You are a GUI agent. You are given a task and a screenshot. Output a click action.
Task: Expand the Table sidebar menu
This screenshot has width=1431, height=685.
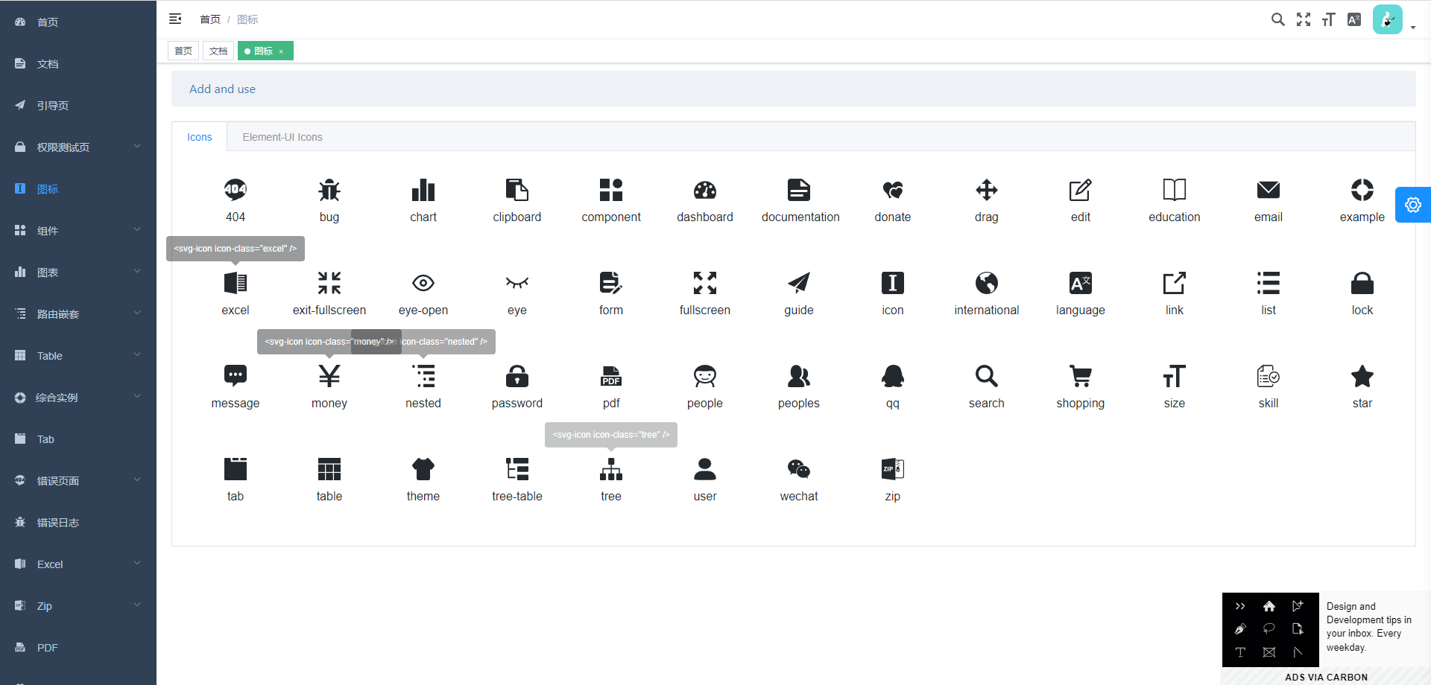pyautogui.click(x=78, y=355)
